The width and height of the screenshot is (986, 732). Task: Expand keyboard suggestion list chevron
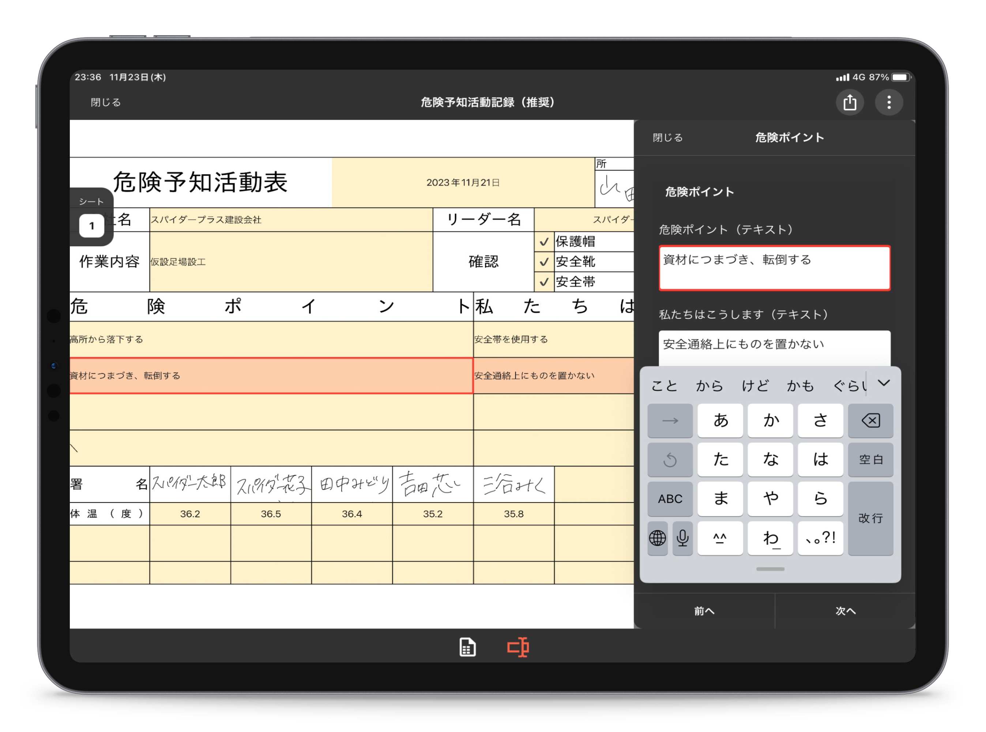click(x=884, y=383)
